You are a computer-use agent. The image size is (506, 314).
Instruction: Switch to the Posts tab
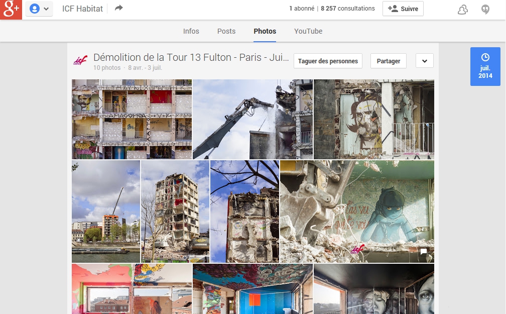[x=226, y=31]
